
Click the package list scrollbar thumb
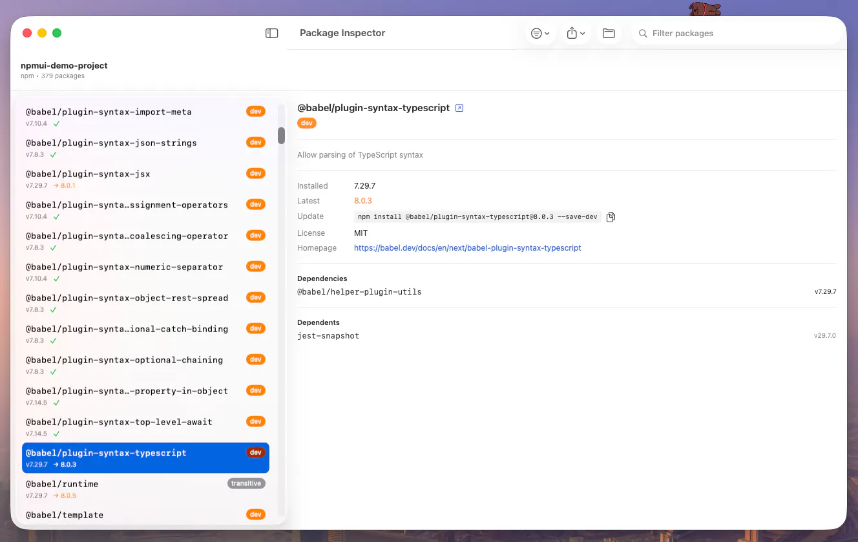coord(282,136)
